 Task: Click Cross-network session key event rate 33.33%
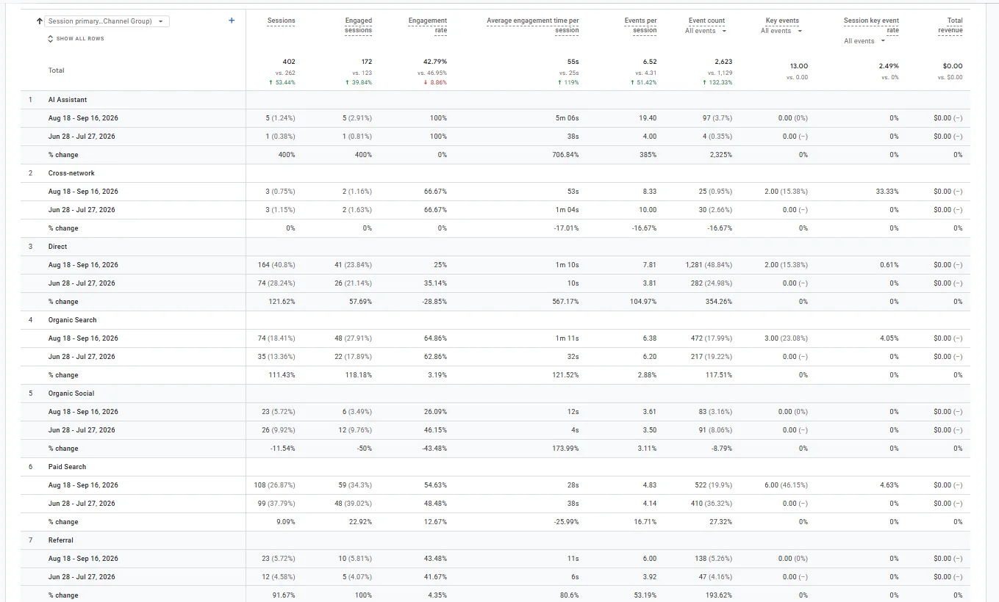[887, 192]
